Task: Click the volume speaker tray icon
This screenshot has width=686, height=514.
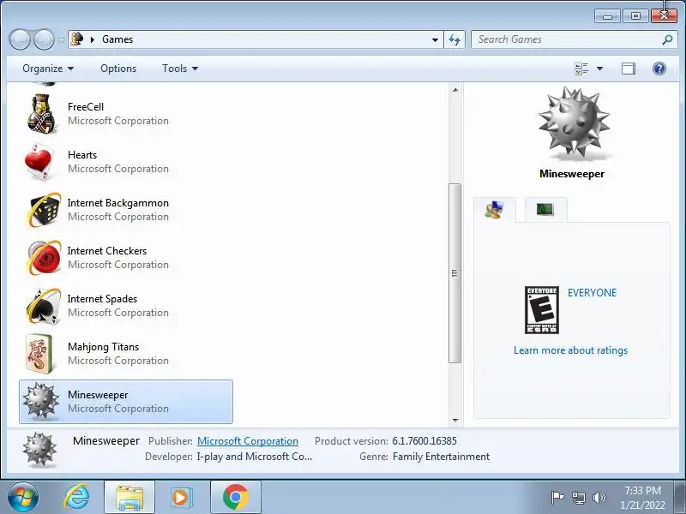Action: [599, 498]
